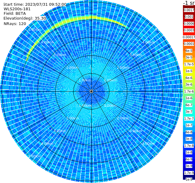The width and height of the screenshot is (195, 183).
Task: Click the 6e-7 colorbar label
Action: [x=189, y=105]
